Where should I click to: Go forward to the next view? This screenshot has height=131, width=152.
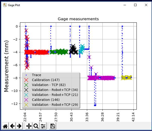pos(19,126)
